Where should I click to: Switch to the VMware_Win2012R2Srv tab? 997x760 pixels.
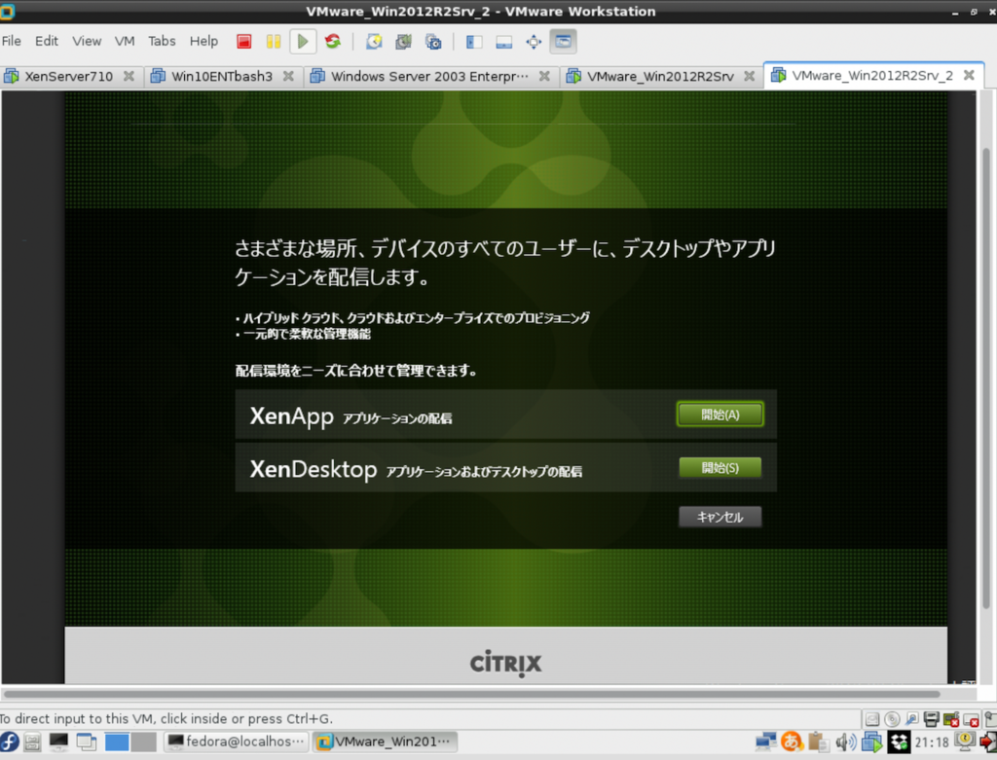(660, 76)
